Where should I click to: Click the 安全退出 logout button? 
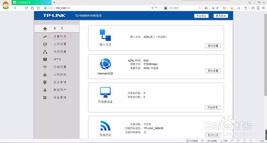click(x=201, y=16)
